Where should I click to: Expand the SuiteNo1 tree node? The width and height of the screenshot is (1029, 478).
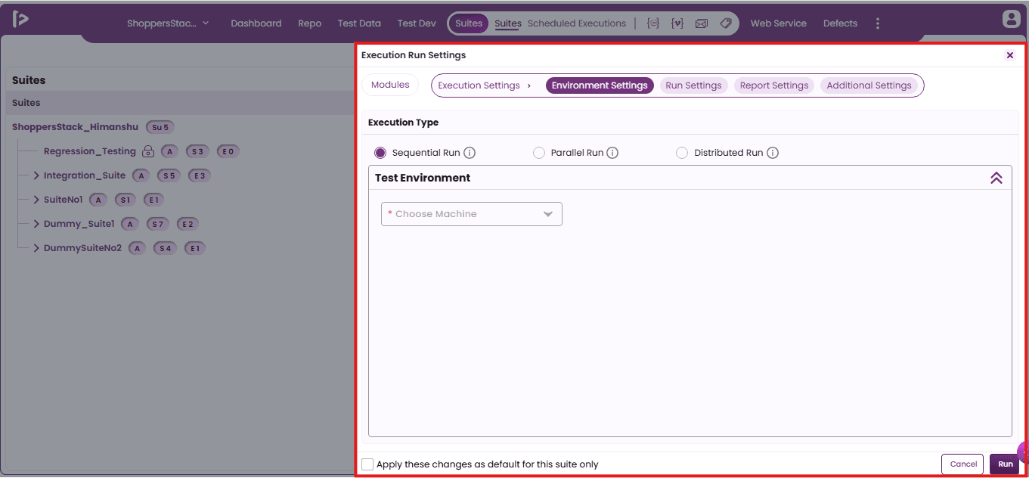click(36, 200)
